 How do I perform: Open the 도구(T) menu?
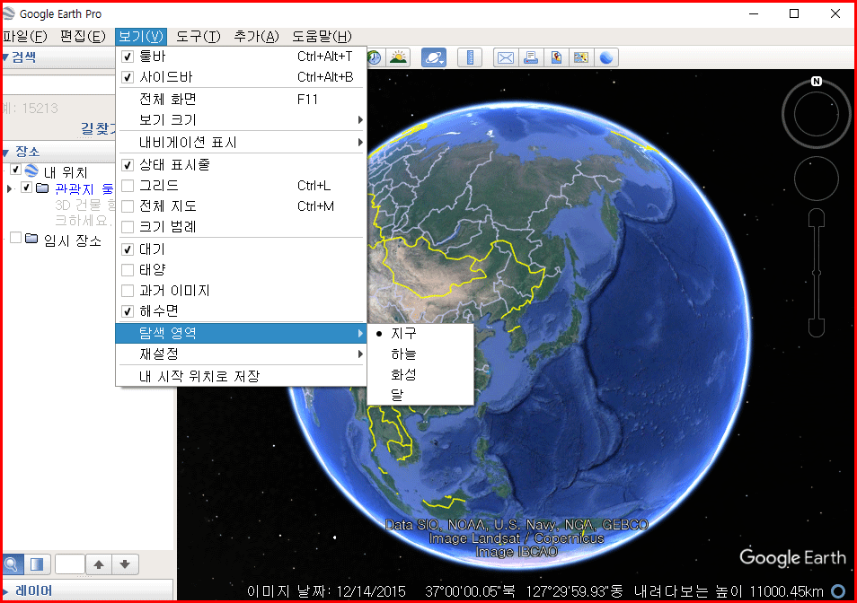click(198, 37)
